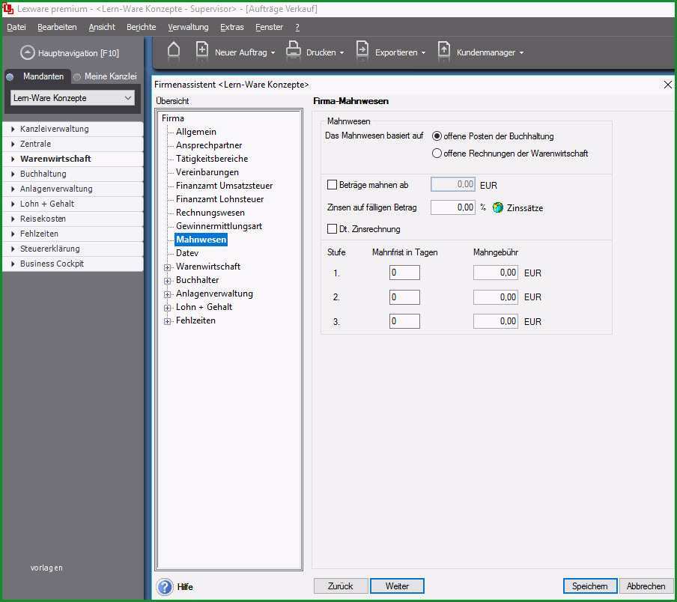This screenshot has width=677, height=602.
Task: Click Mahnfrist field for Stufe 3
Action: click(404, 321)
